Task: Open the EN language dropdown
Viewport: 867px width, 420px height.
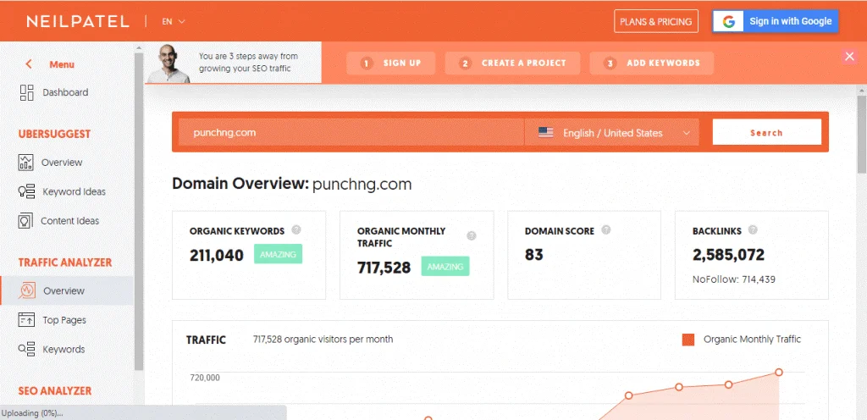Action: coord(174,21)
